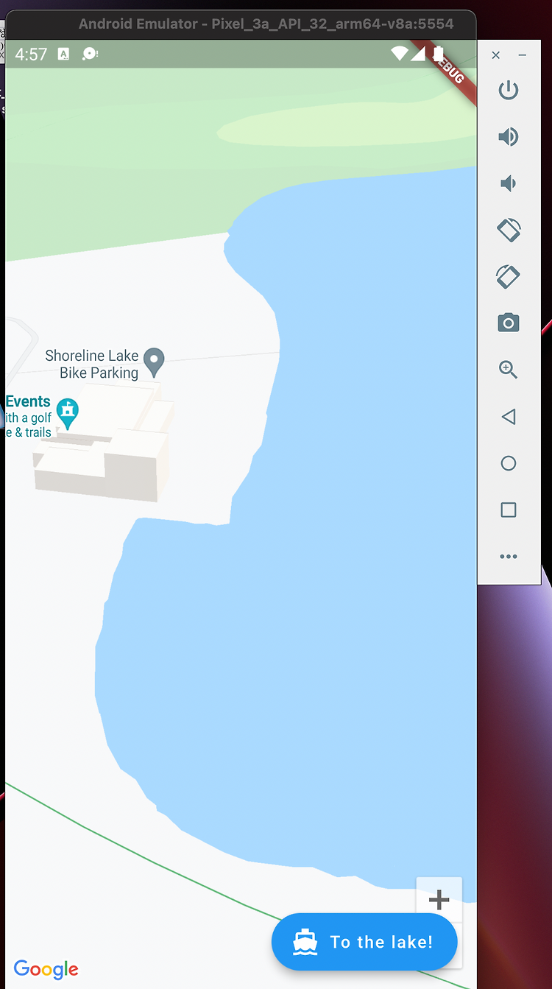The height and width of the screenshot is (989, 552).
Task: Tap the 3D building on the map
Action: click(x=103, y=442)
